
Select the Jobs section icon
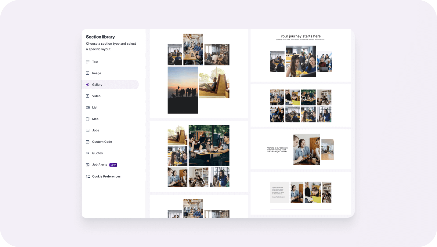click(88, 130)
